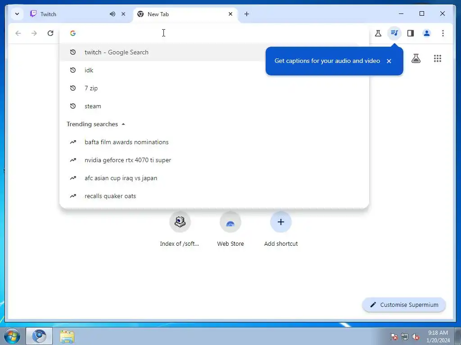Screen dimensions: 461x345
Task: Toggle the side panel button
Action: [411, 33]
